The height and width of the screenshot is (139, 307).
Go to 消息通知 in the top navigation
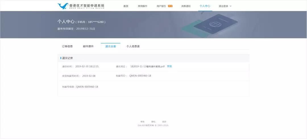186,6
